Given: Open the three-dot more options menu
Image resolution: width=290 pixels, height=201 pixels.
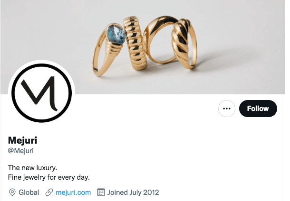Looking at the screenshot, I should point(227,109).
